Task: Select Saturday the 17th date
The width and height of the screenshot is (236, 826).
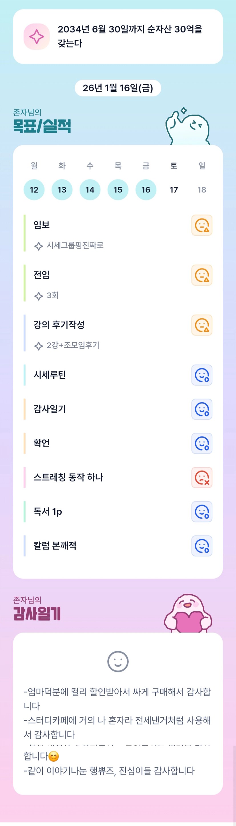Action: pos(174,190)
